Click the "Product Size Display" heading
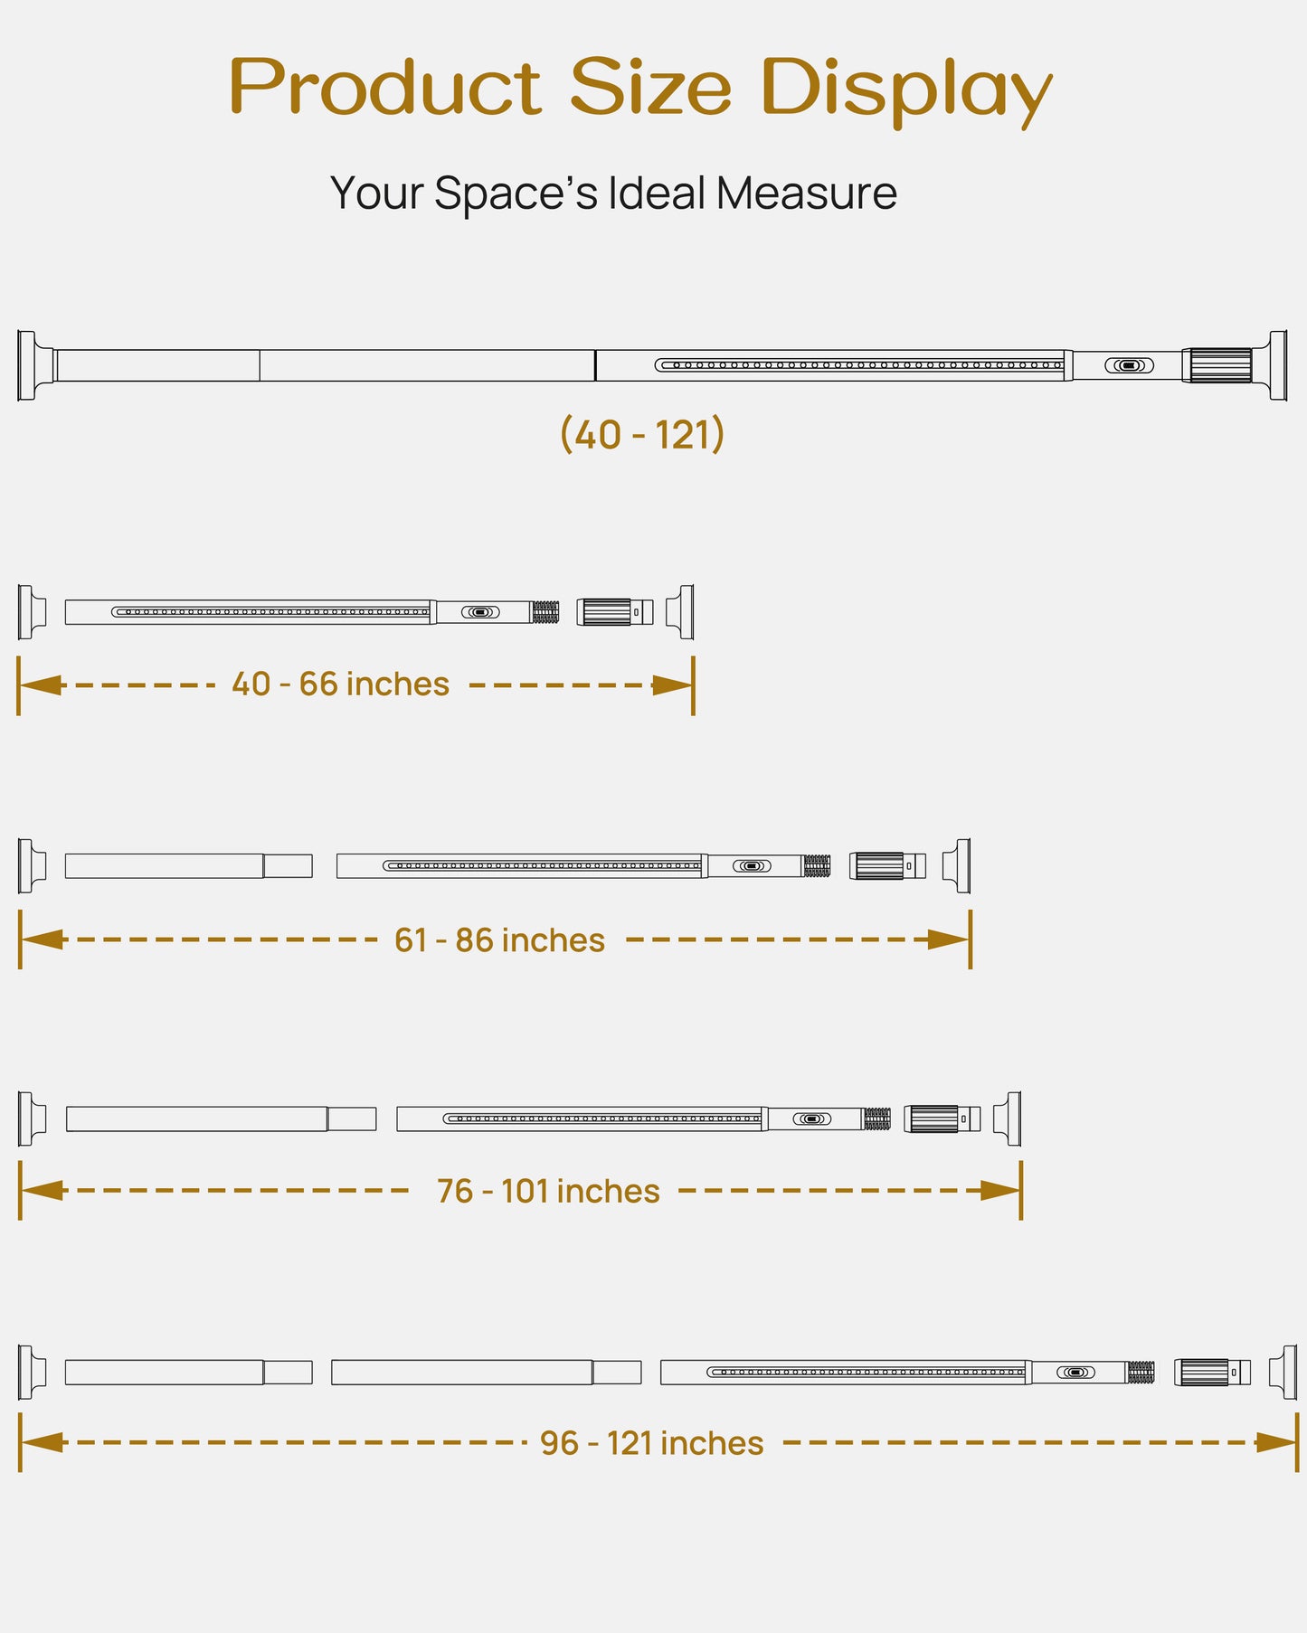 (x=640, y=88)
